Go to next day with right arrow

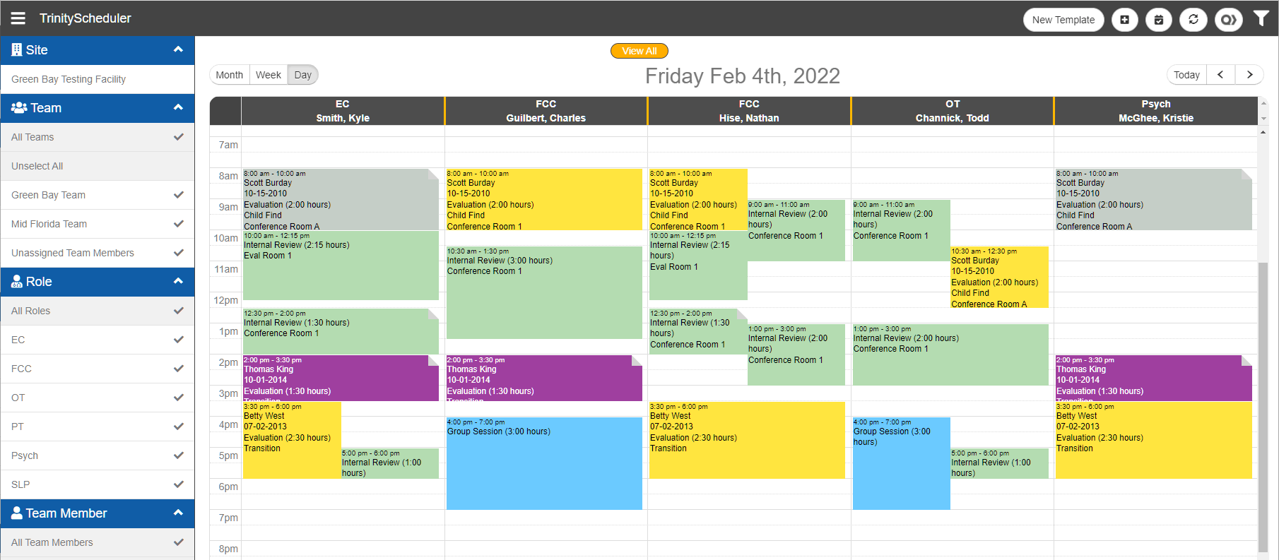1249,75
